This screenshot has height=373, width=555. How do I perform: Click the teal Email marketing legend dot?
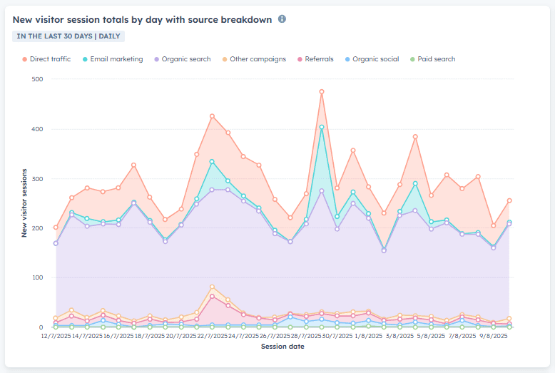tap(86, 59)
